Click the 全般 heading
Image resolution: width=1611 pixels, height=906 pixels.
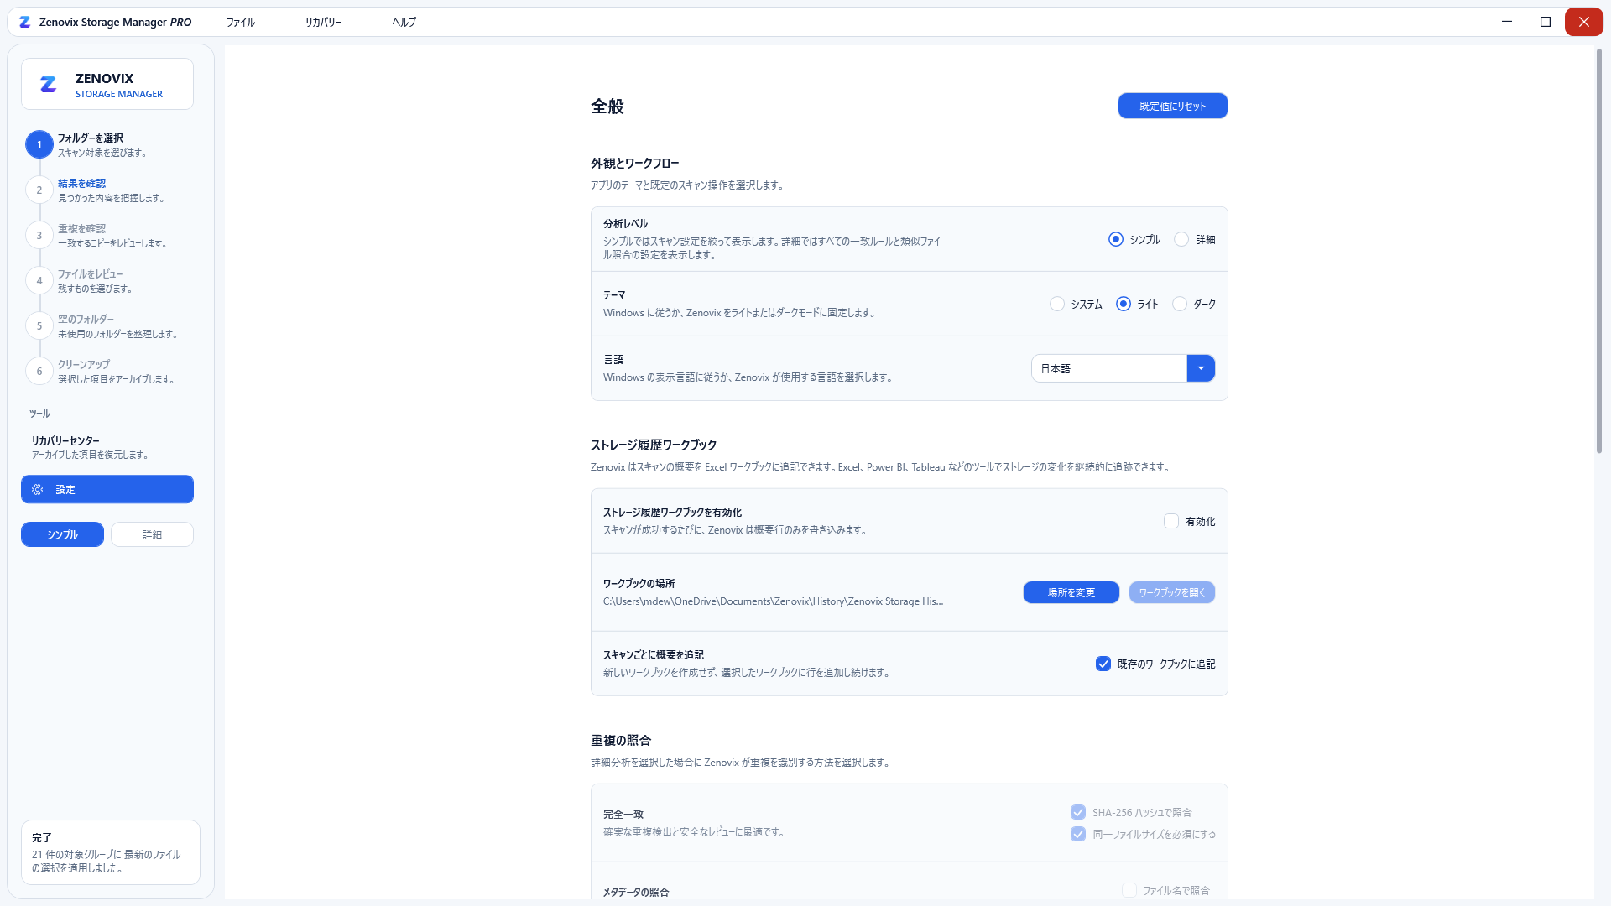tap(607, 107)
